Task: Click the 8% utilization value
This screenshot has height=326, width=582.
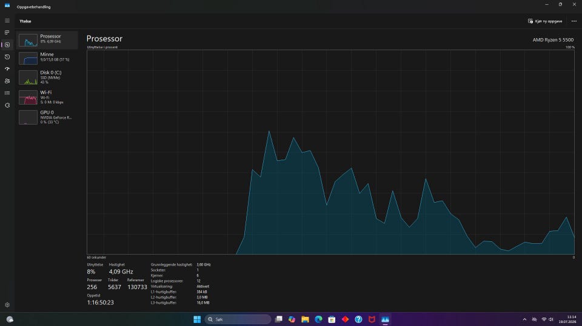Action: point(91,272)
